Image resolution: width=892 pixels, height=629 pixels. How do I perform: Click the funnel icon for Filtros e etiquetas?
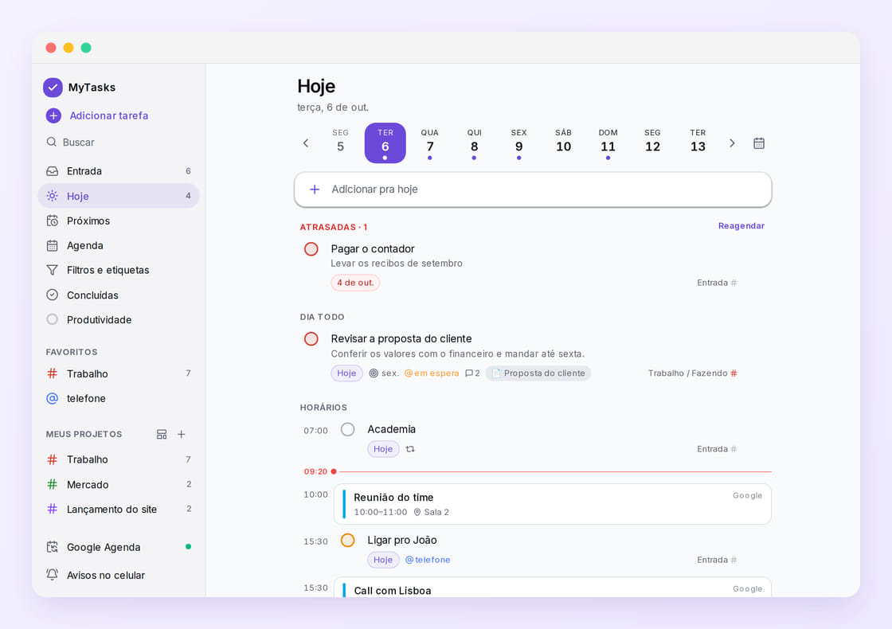pyautogui.click(x=53, y=270)
